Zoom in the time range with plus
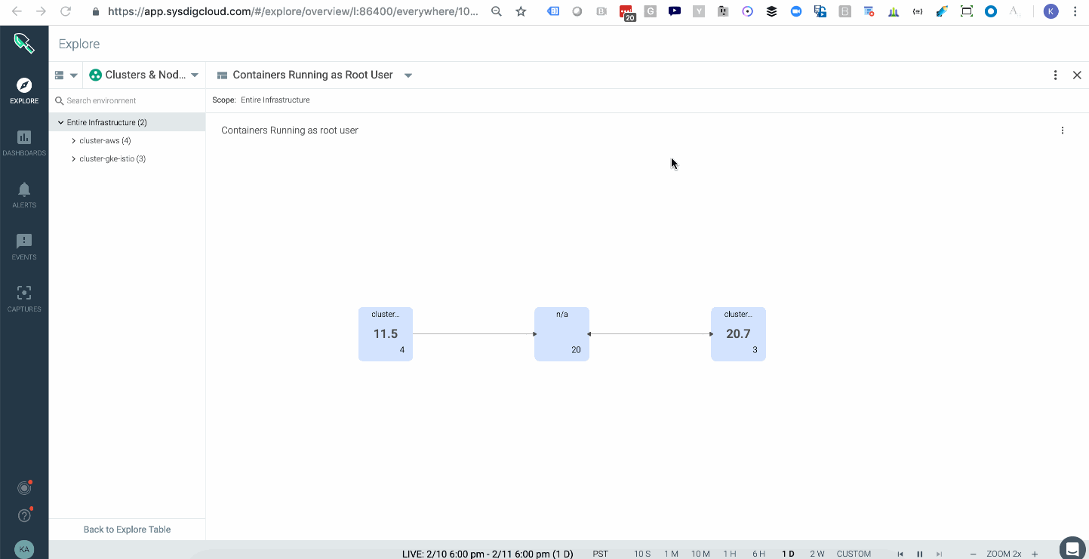The width and height of the screenshot is (1089, 559). (1035, 554)
